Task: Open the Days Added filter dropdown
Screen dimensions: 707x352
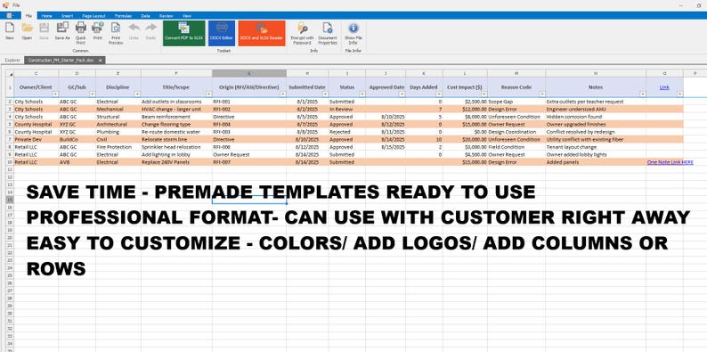Action: [x=440, y=94]
